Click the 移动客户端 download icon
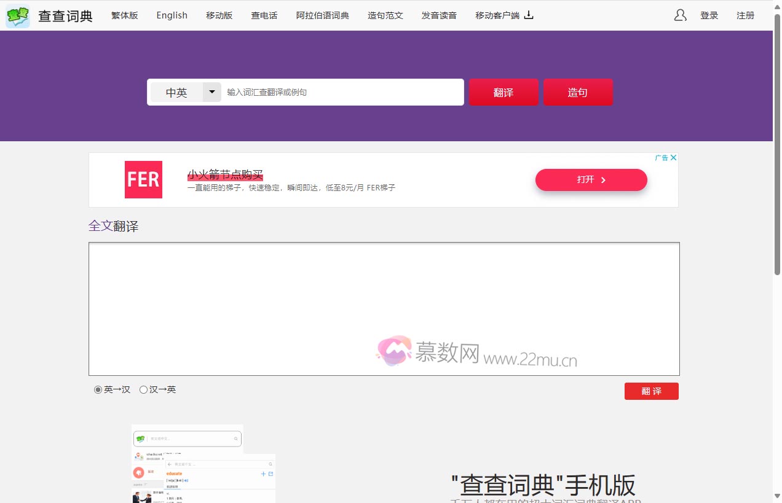This screenshot has height=503, width=782. pos(530,15)
